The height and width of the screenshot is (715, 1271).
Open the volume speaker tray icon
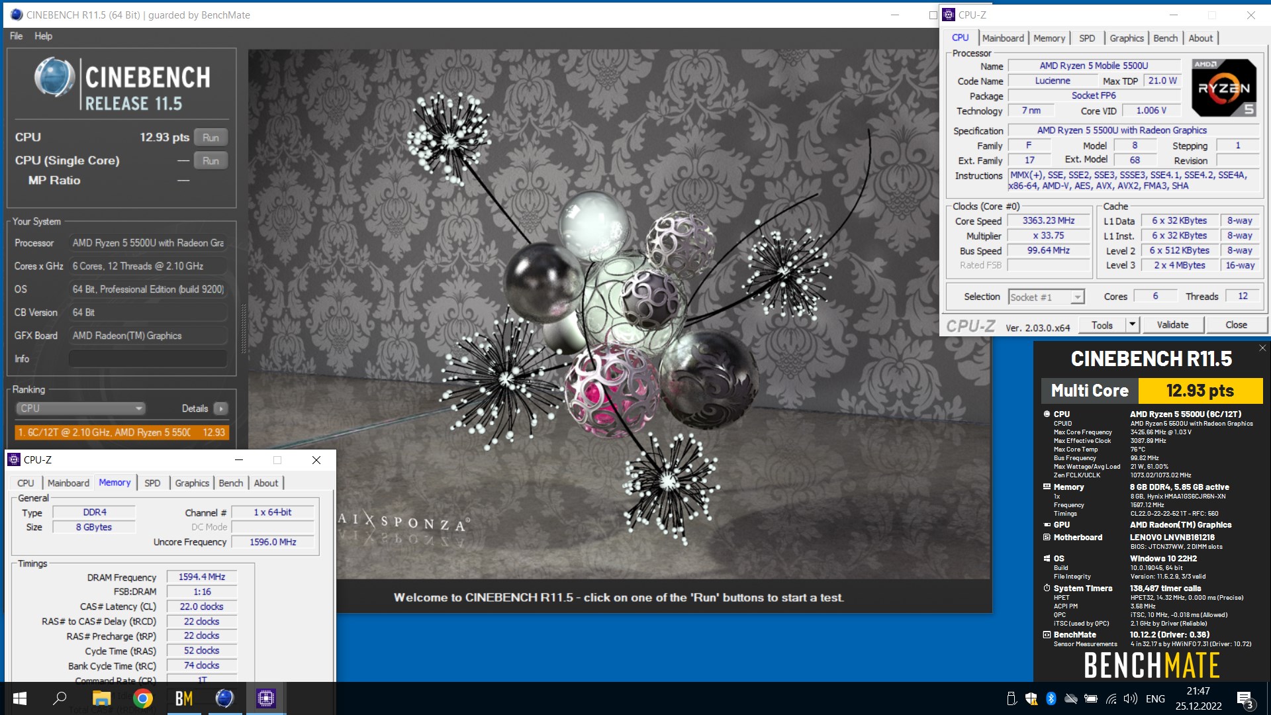point(1131,698)
